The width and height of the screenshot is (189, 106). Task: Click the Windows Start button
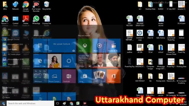pos(3,103)
